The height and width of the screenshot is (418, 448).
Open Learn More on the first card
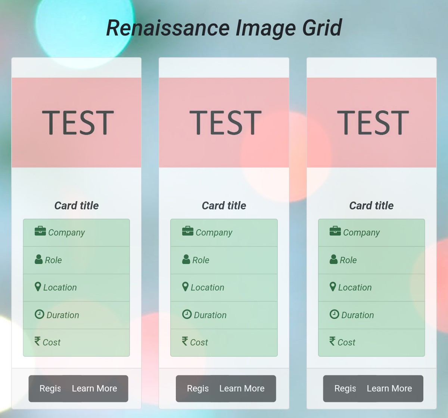point(94,388)
